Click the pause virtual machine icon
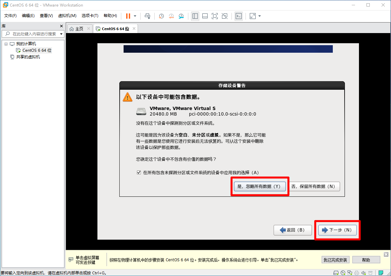Image resolution: width=391 pixels, height=276 pixels. (x=128, y=16)
